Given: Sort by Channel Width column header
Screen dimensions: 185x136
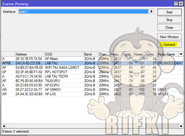Looking at the screenshot, I should coord(104,54).
